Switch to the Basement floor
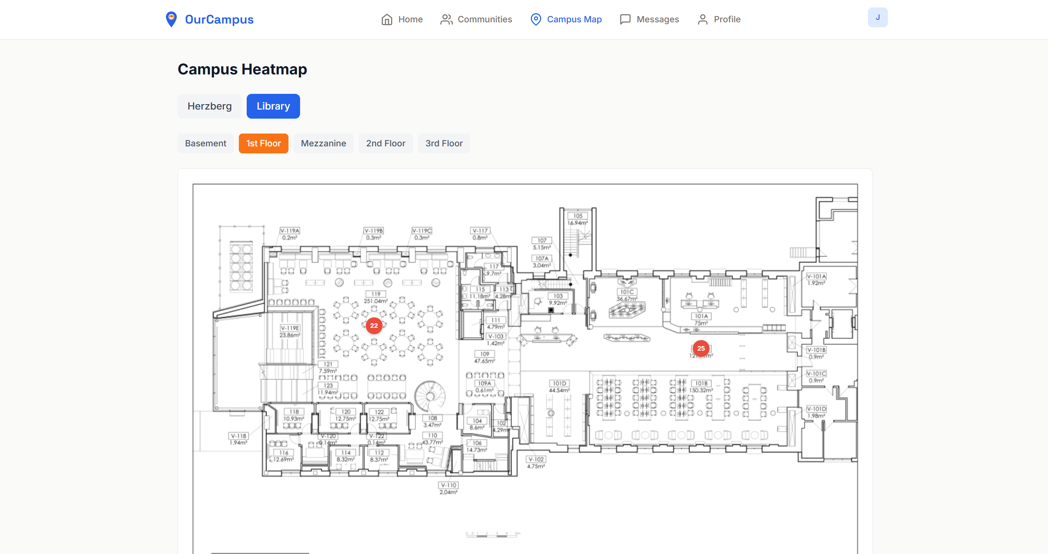 pyautogui.click(x=205, y=143)
